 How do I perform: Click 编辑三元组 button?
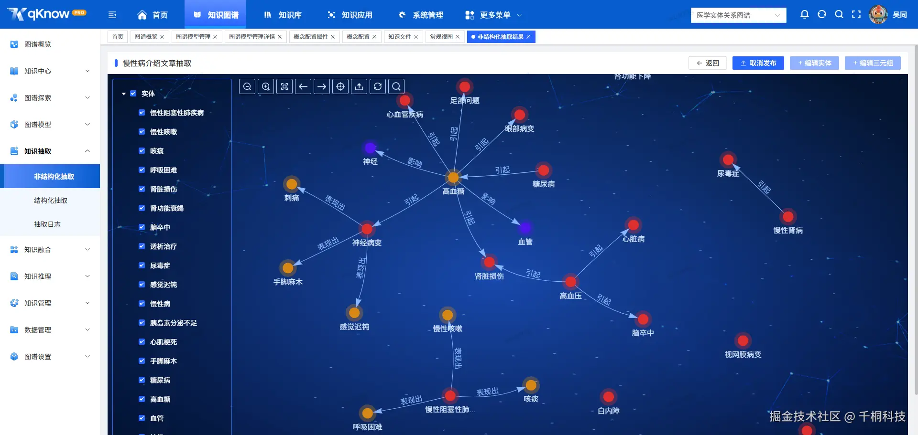coord(873,63)
